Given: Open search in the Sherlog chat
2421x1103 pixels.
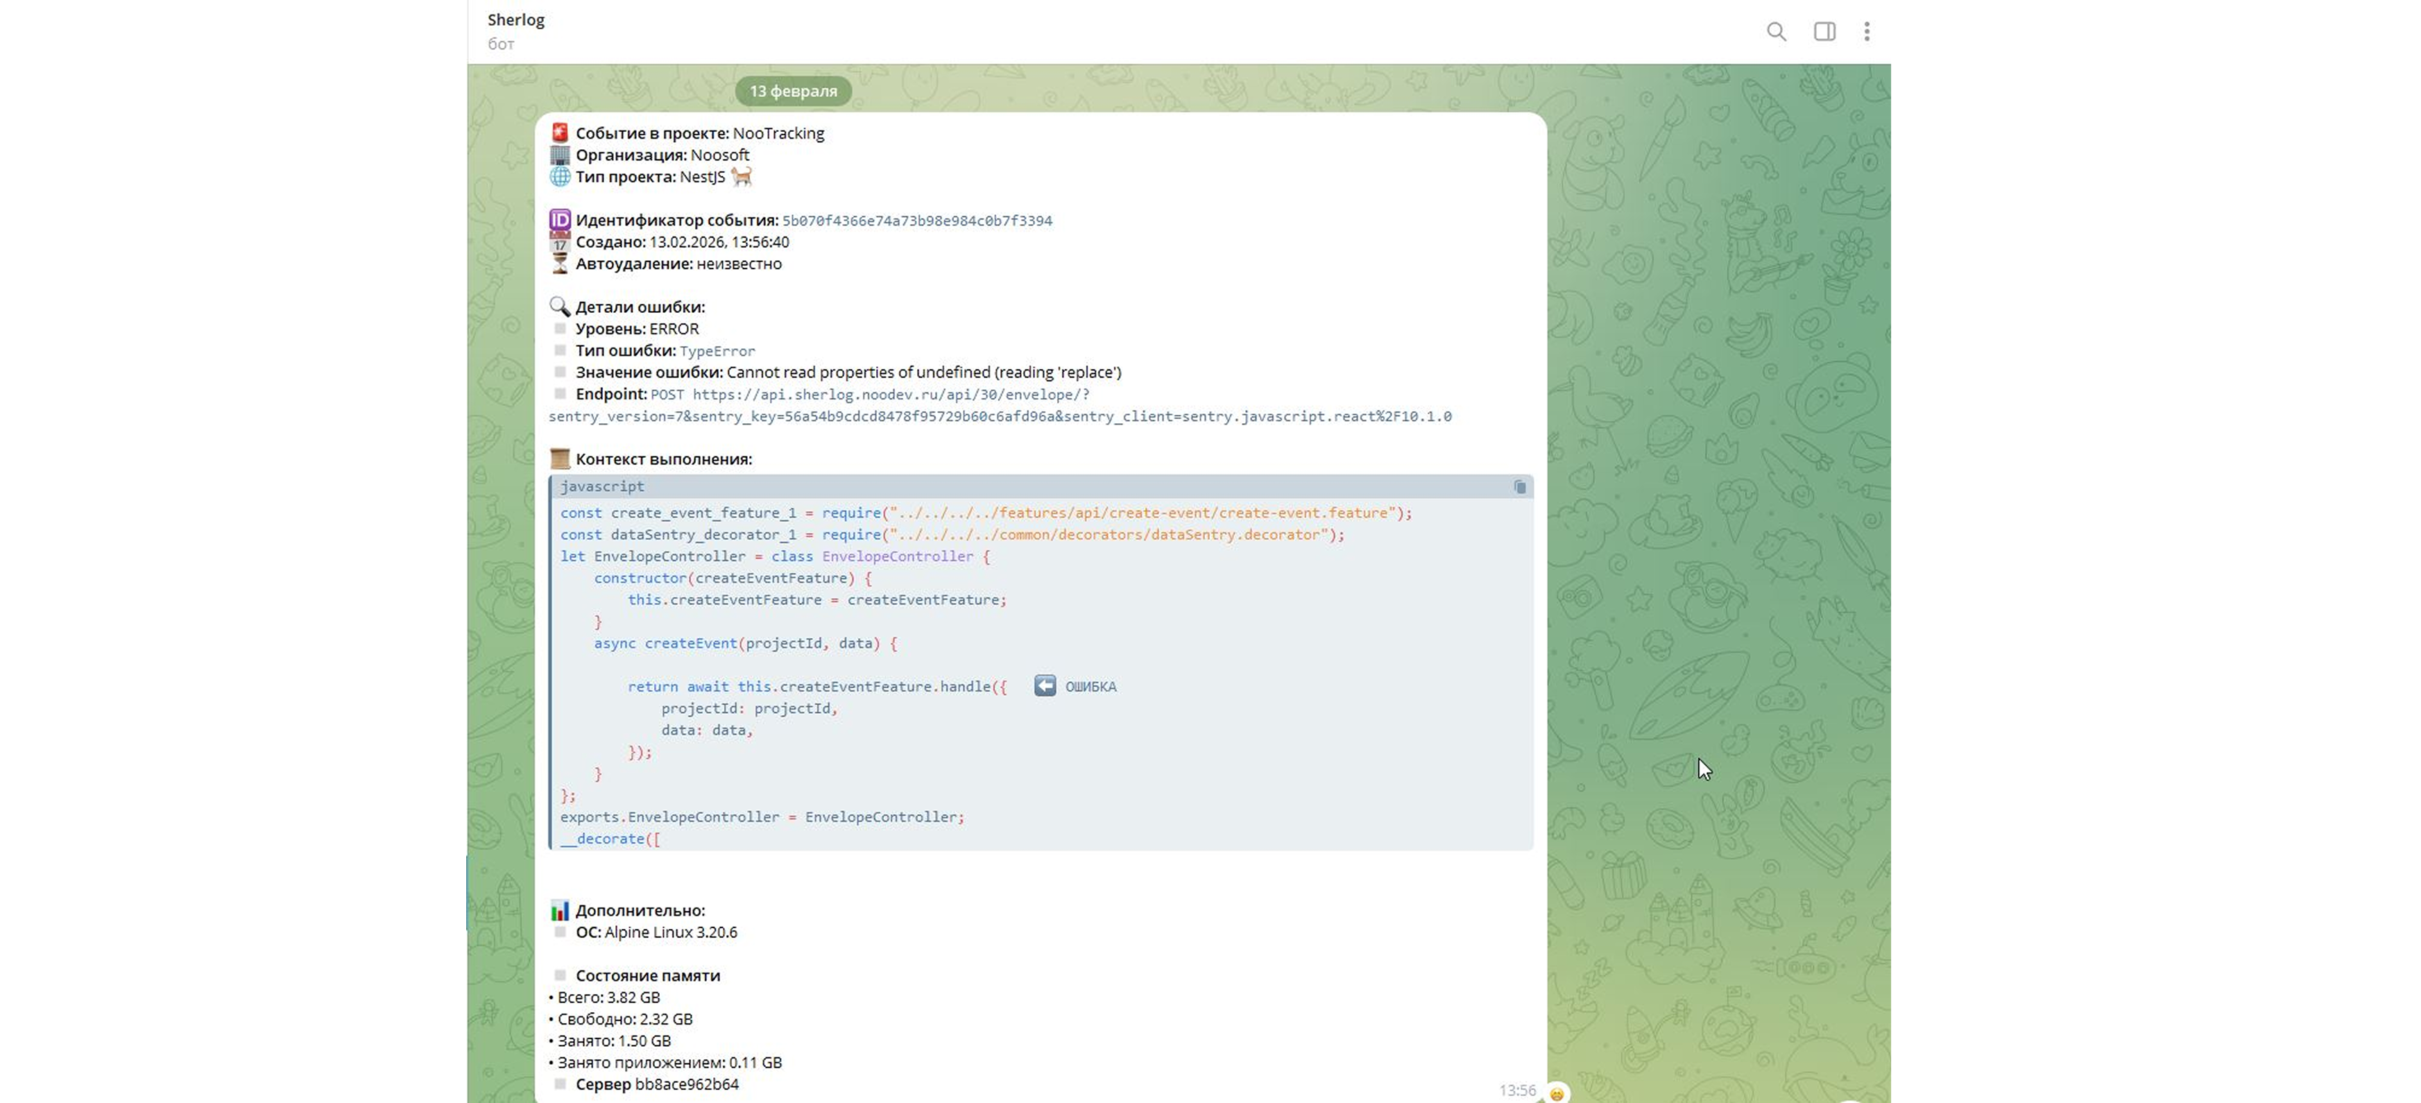Looking at the screenshot, I should (1775, 32).
